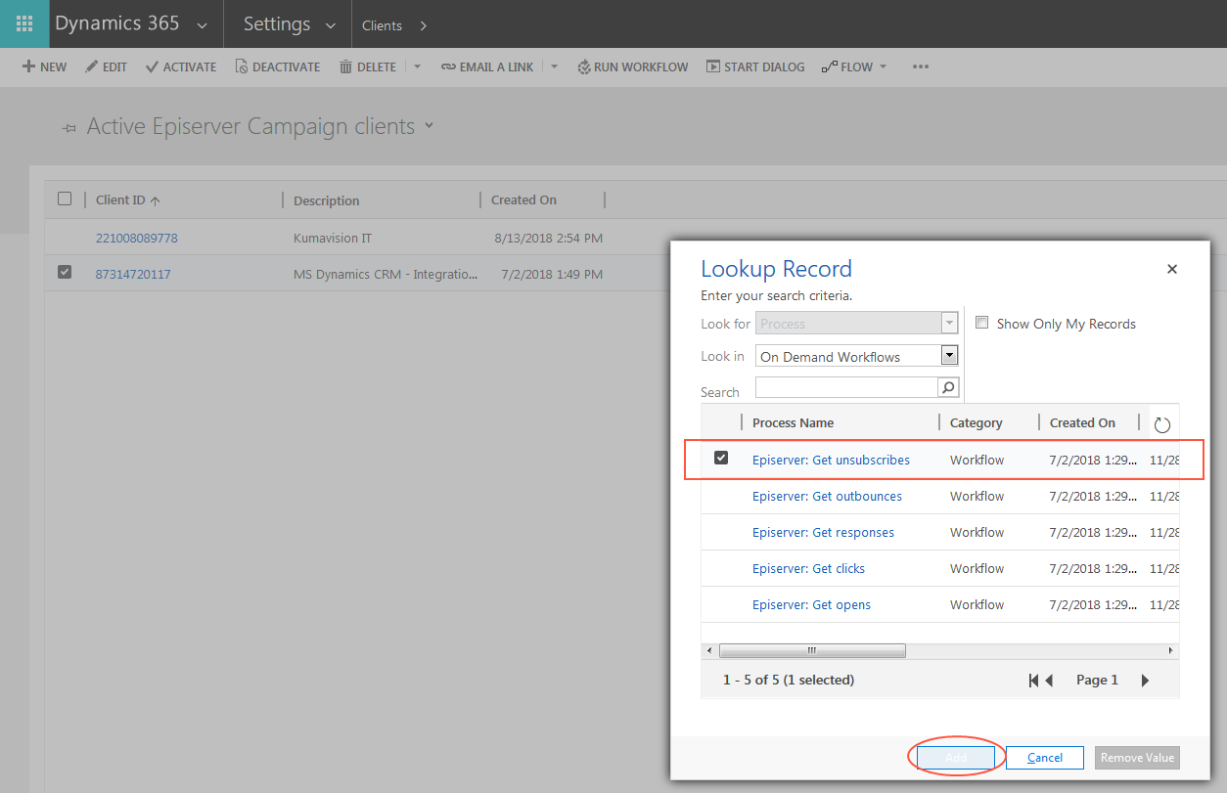1227x793 pixels.
Task: Go to next page of lookup results
Action: (1145, 681)
